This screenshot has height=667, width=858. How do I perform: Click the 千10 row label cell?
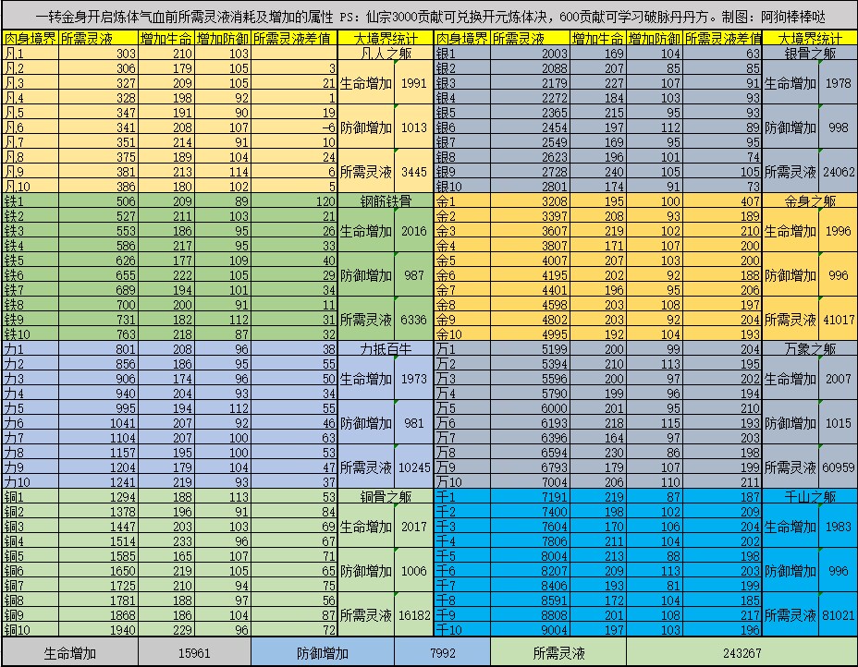click(x=462, y=629)
